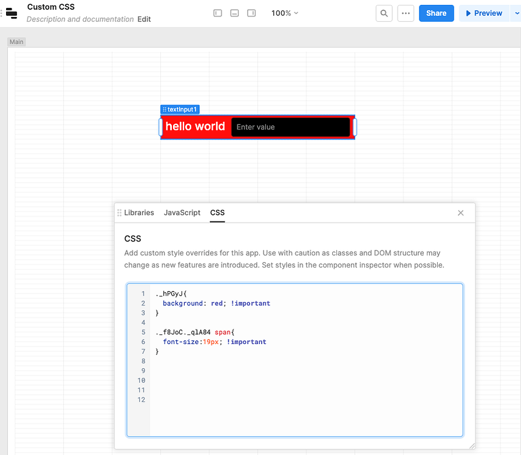The width and height of the screenshot is (521, 455).
Task: Click the textInput1 drag handle label
Action: (x=180, y=109)
